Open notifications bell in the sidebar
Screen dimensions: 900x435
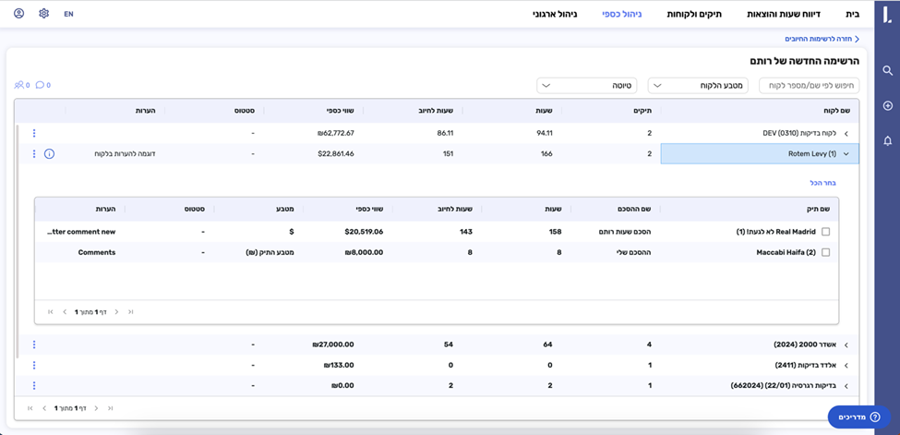click(x=887, y=141)
